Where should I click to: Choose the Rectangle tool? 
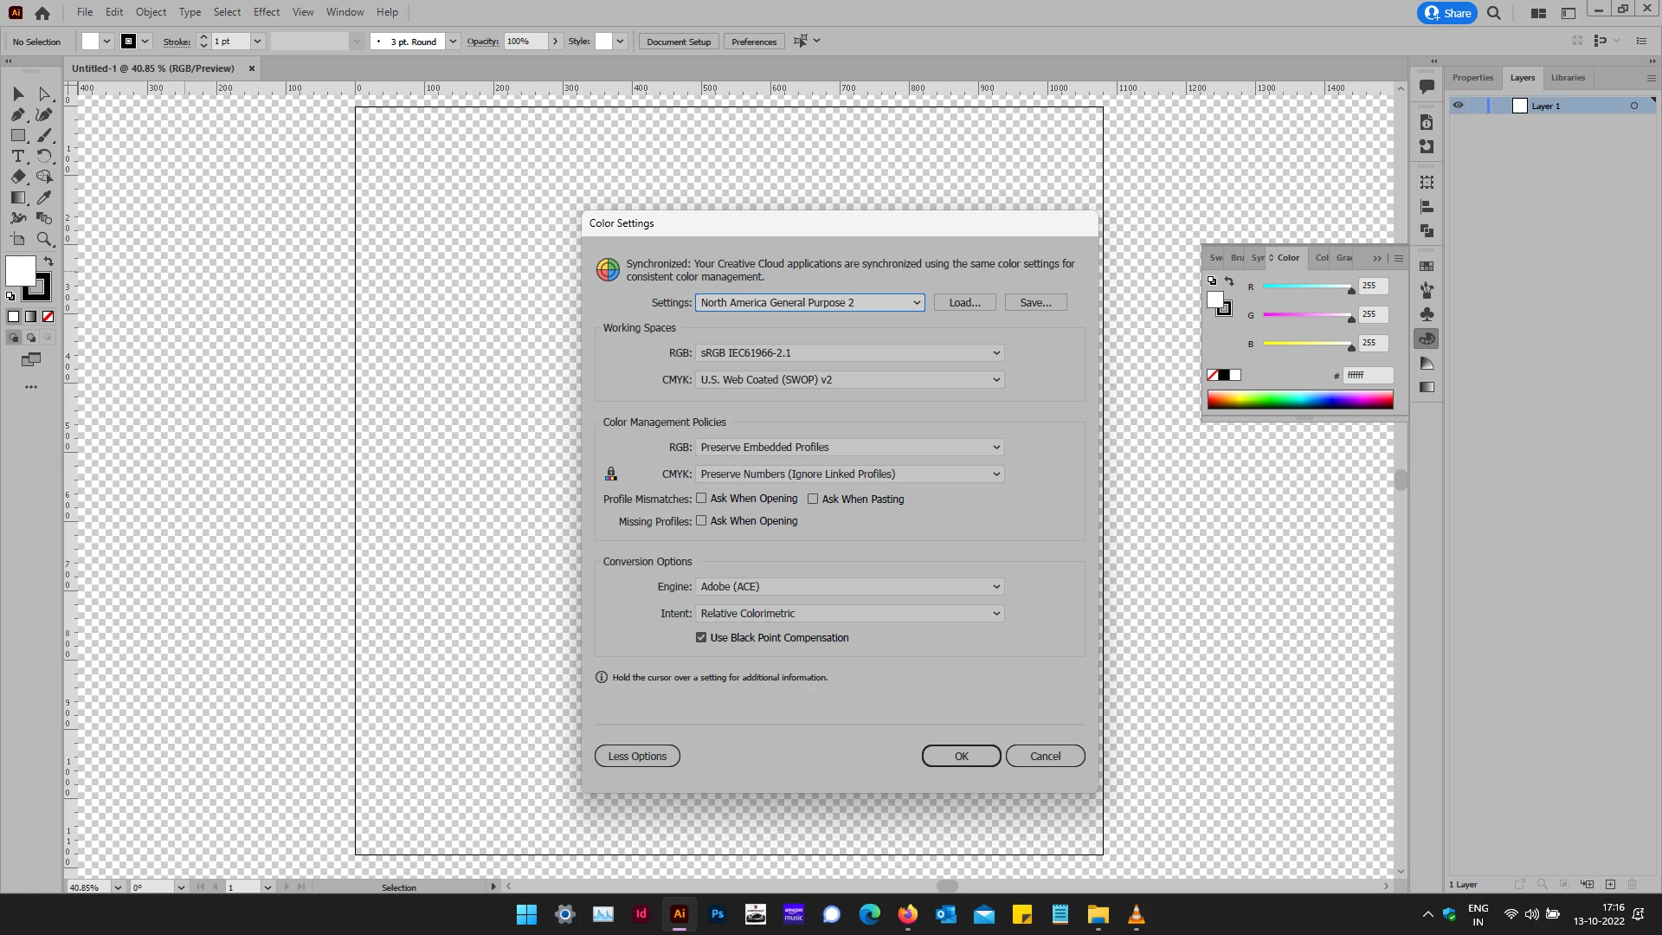coord(17,135)
